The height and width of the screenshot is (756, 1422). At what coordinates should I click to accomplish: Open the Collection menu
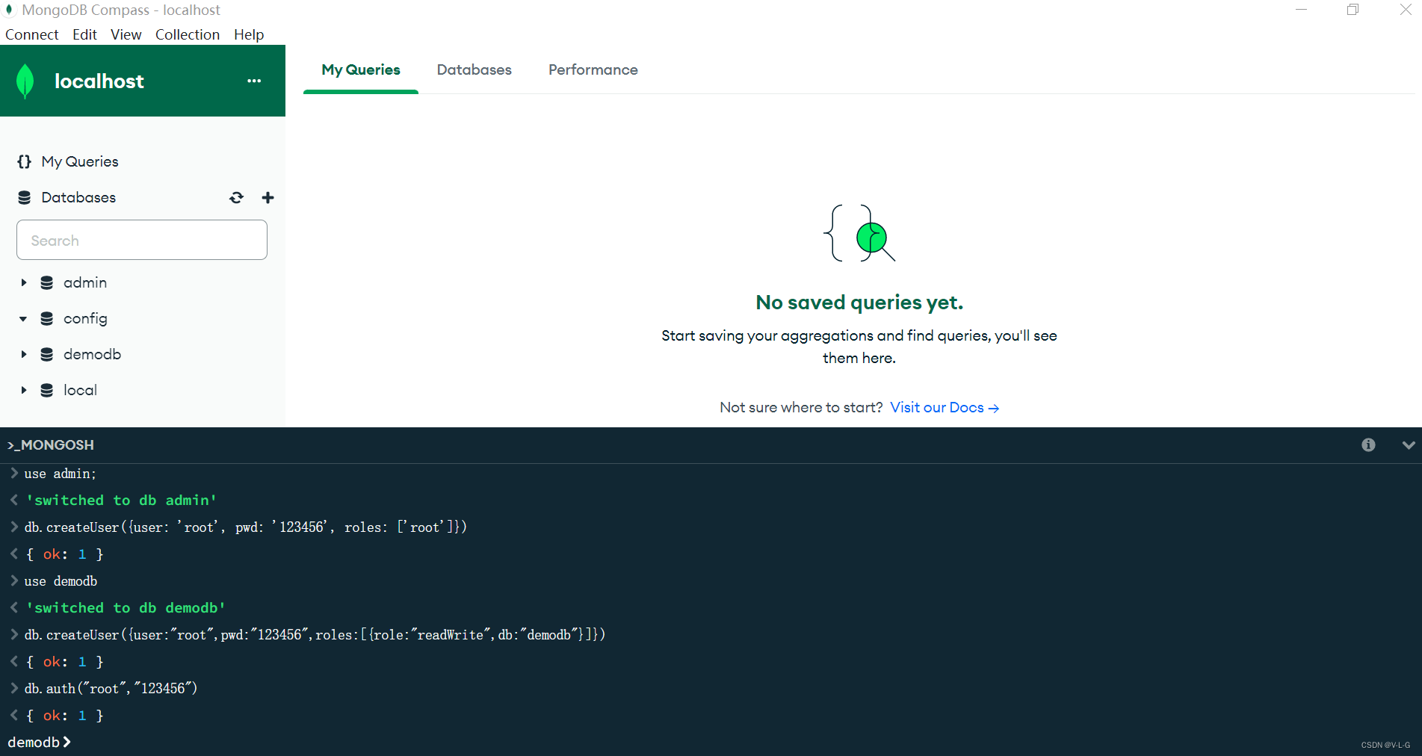(x=188, y=34)
